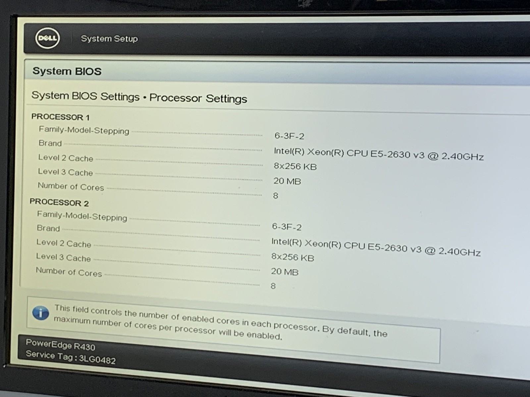
Task: Select Processor 2 Number of Cores label
Action: pyautogui.click(x=69, y=272)
